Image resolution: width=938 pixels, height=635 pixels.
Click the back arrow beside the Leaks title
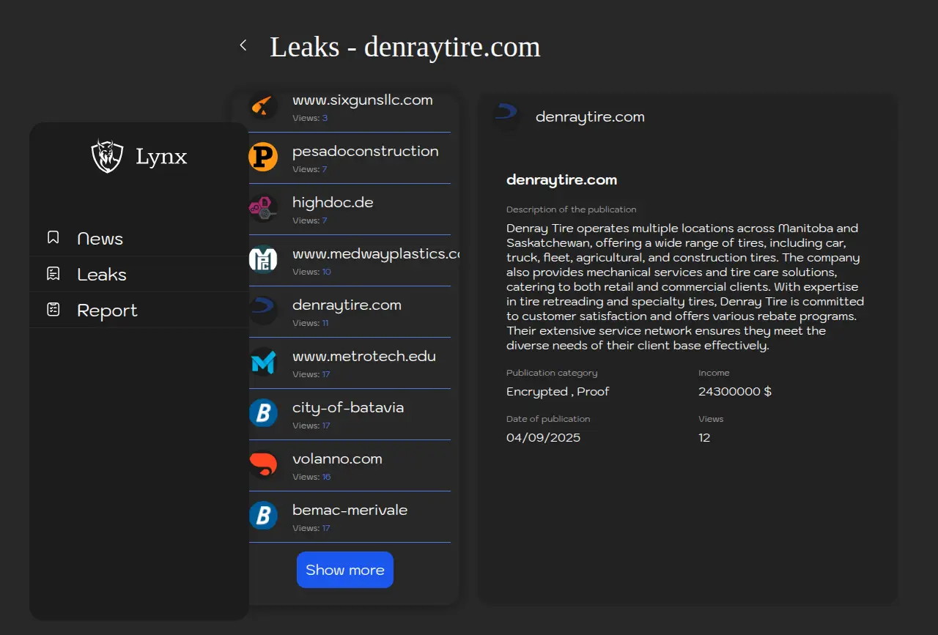pyautogui.click(x=243, y=45)
